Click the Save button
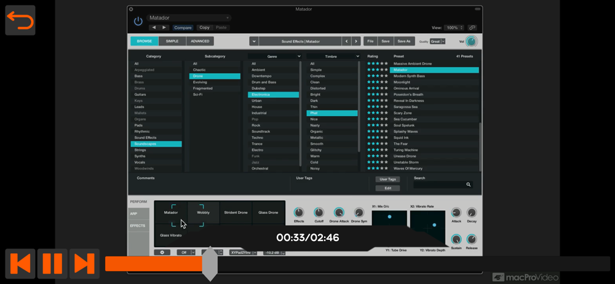Viewport: 615px width, 284px height. coord(386,41)
